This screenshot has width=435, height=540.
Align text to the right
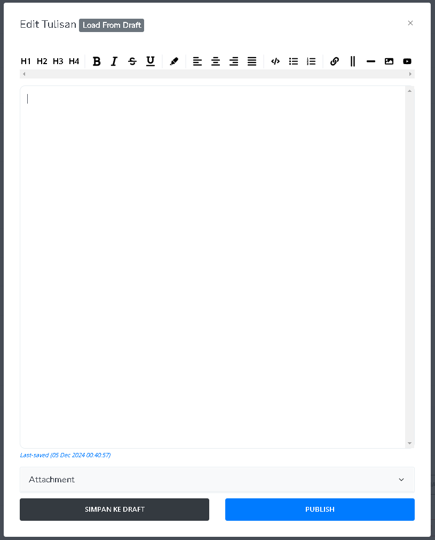(x=234, y=61)
